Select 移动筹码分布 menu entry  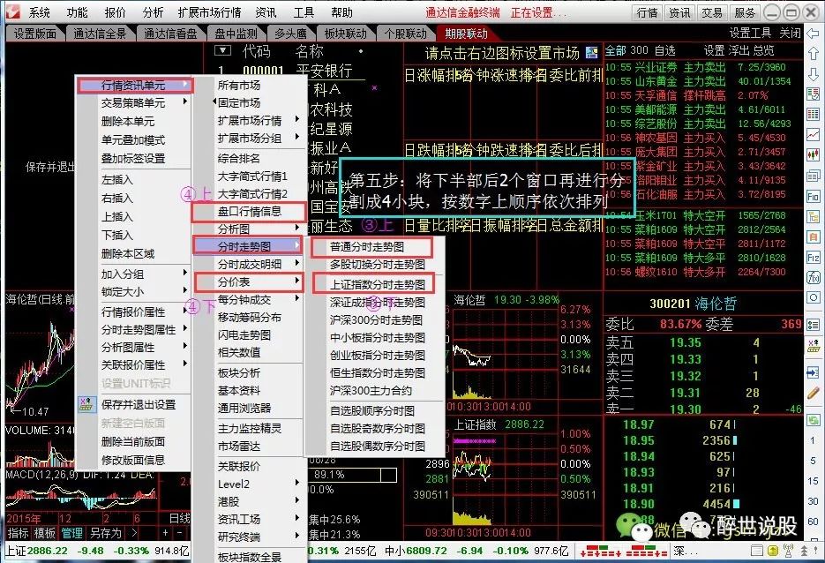pos(250,318)
